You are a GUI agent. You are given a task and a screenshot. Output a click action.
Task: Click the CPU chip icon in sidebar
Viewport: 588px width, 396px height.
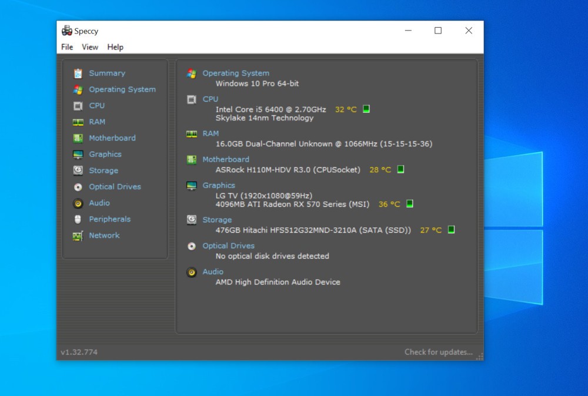[78, 106]
